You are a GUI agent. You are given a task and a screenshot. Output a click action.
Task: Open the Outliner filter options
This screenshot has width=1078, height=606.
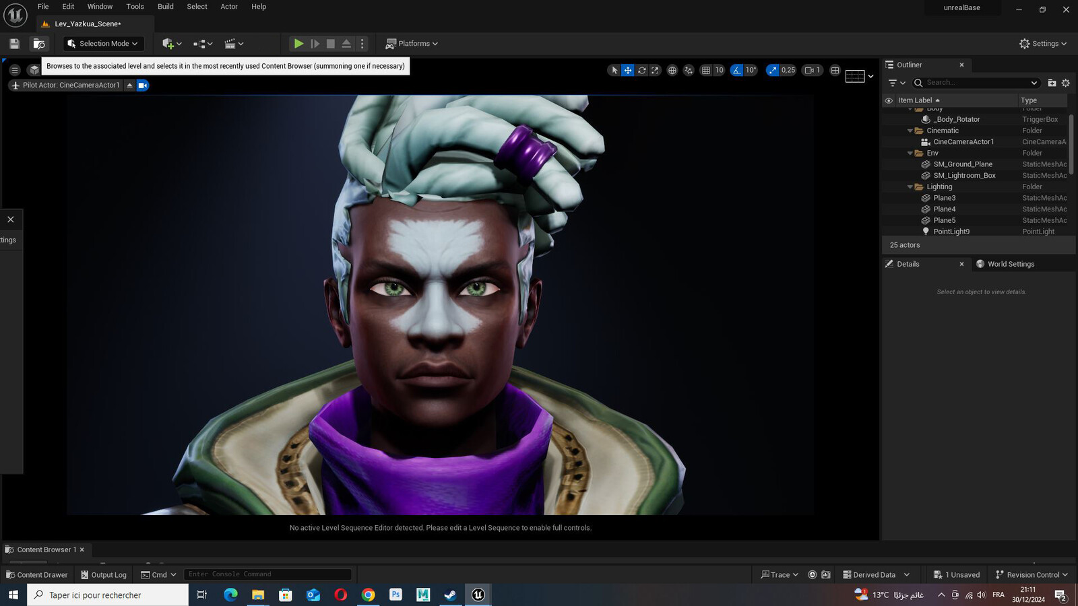897,83
